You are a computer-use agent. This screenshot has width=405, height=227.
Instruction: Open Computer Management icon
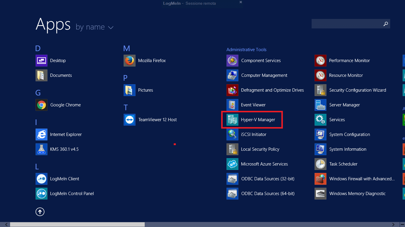point(232,75)
